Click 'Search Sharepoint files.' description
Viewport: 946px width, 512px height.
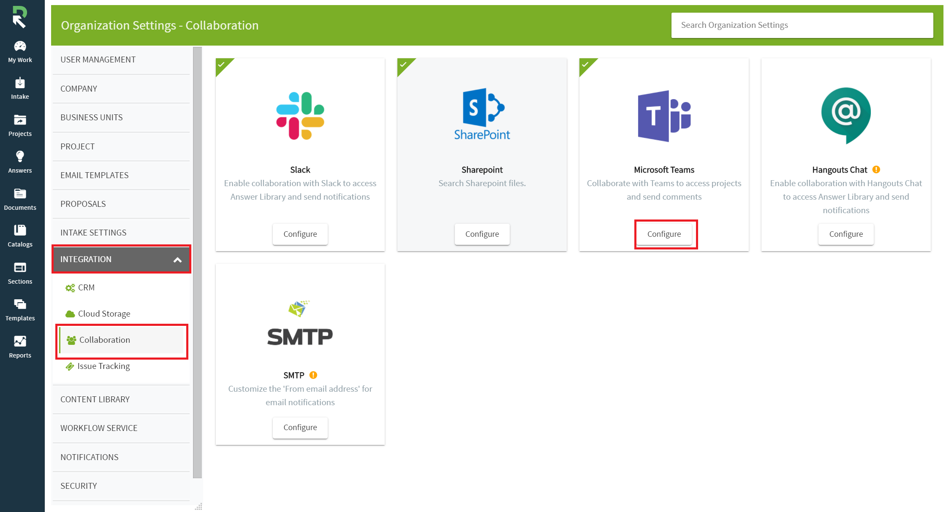(482, 183)
